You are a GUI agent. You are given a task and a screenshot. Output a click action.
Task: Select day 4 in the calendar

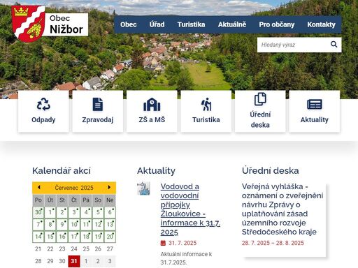tap(86, 212)
